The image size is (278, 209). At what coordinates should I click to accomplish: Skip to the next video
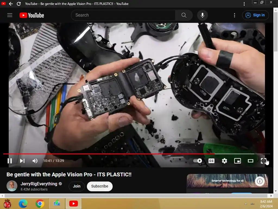[22, 161]
